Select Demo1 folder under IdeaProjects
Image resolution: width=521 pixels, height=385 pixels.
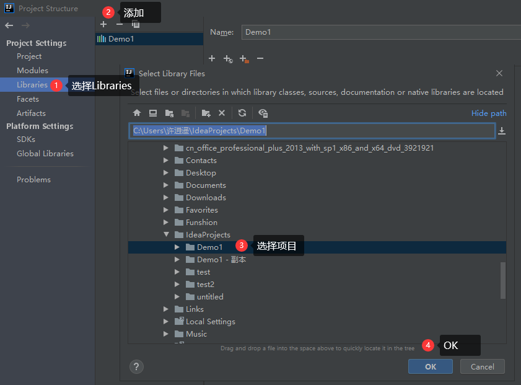click(317, 247)
